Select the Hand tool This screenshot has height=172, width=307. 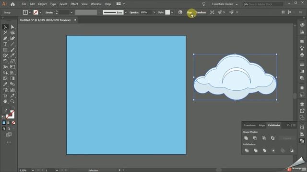5,101
